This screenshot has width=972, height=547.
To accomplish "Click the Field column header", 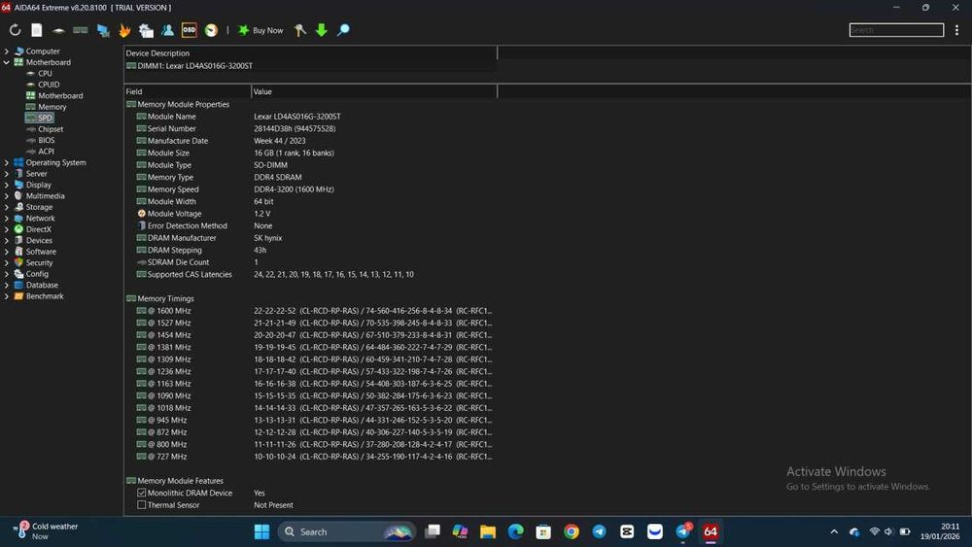I will [188, 91].
